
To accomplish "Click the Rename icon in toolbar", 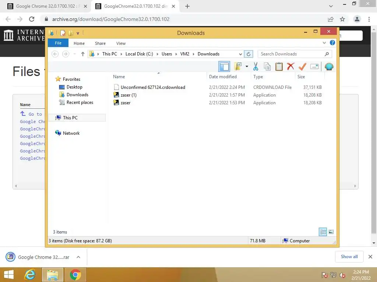I will (314, 66).
